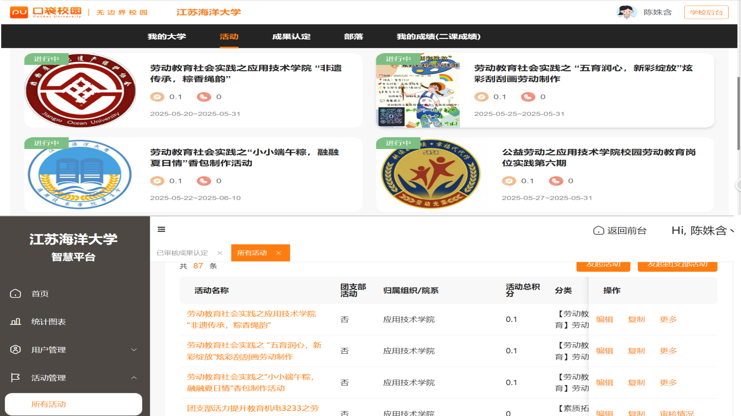Screen dimensions: 741x416
Task: Click the 返回前台 home icon
Action: click(x=599, y=231)
